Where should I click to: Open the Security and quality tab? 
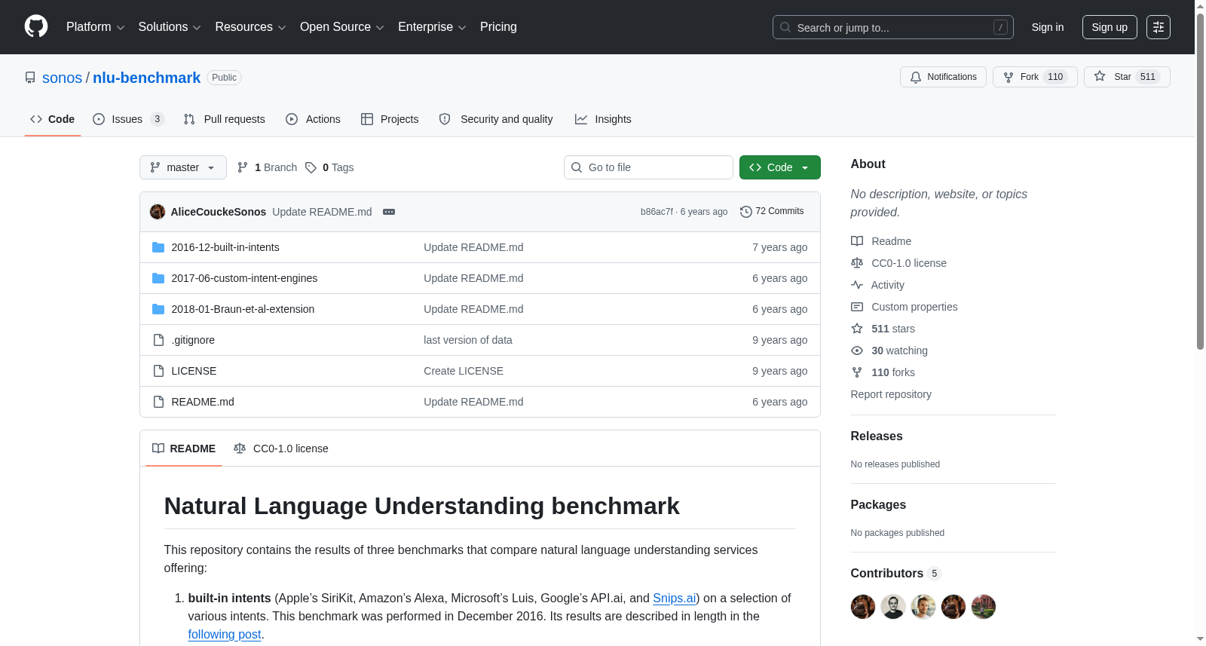[496, 119]
